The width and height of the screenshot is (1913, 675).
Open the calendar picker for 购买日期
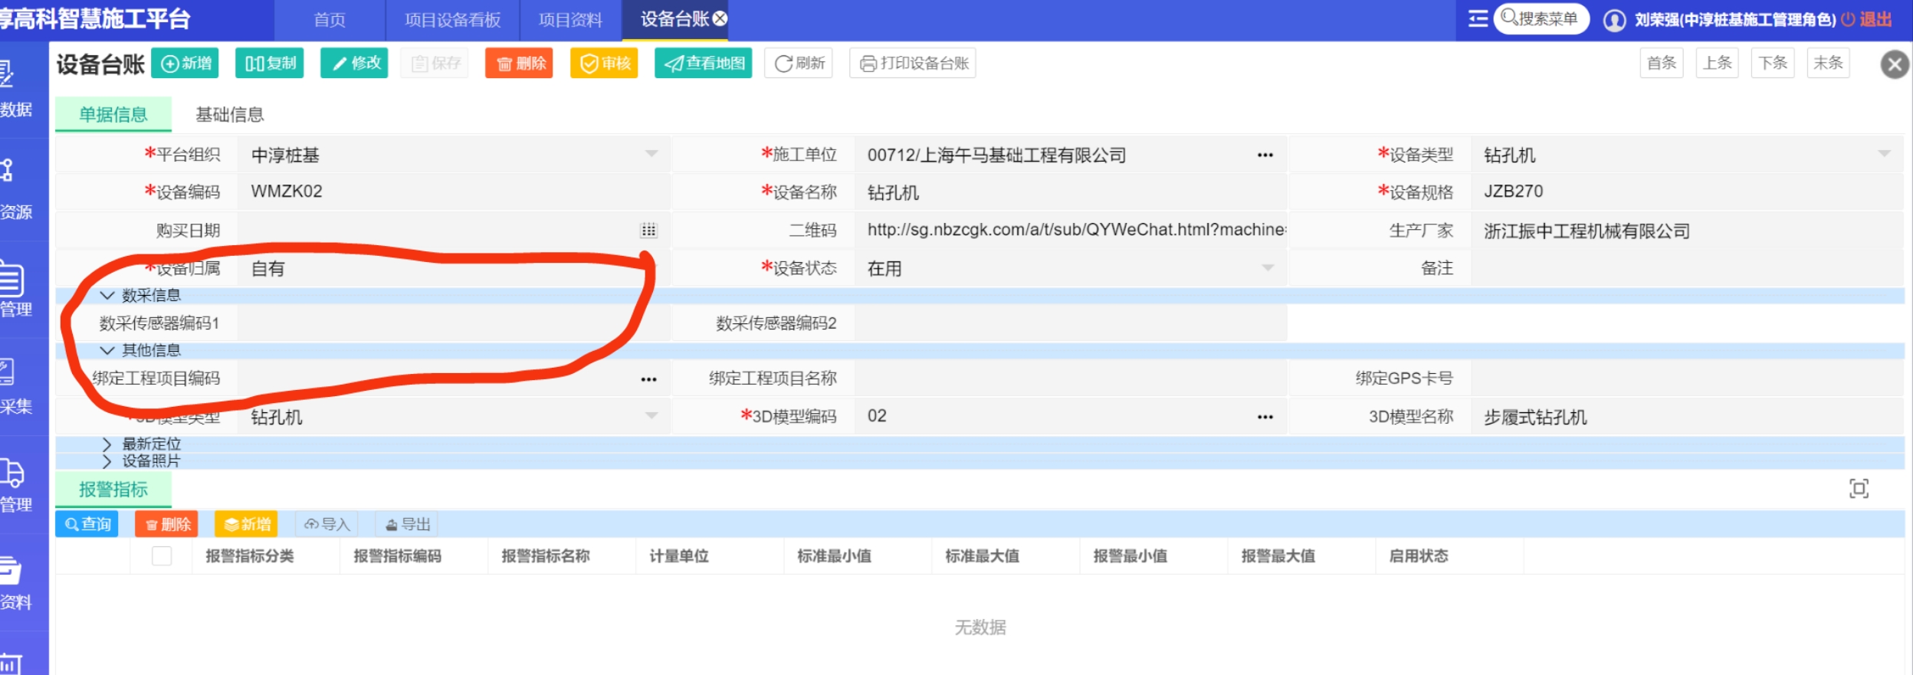pyautogui.click(x=648, y=231)
